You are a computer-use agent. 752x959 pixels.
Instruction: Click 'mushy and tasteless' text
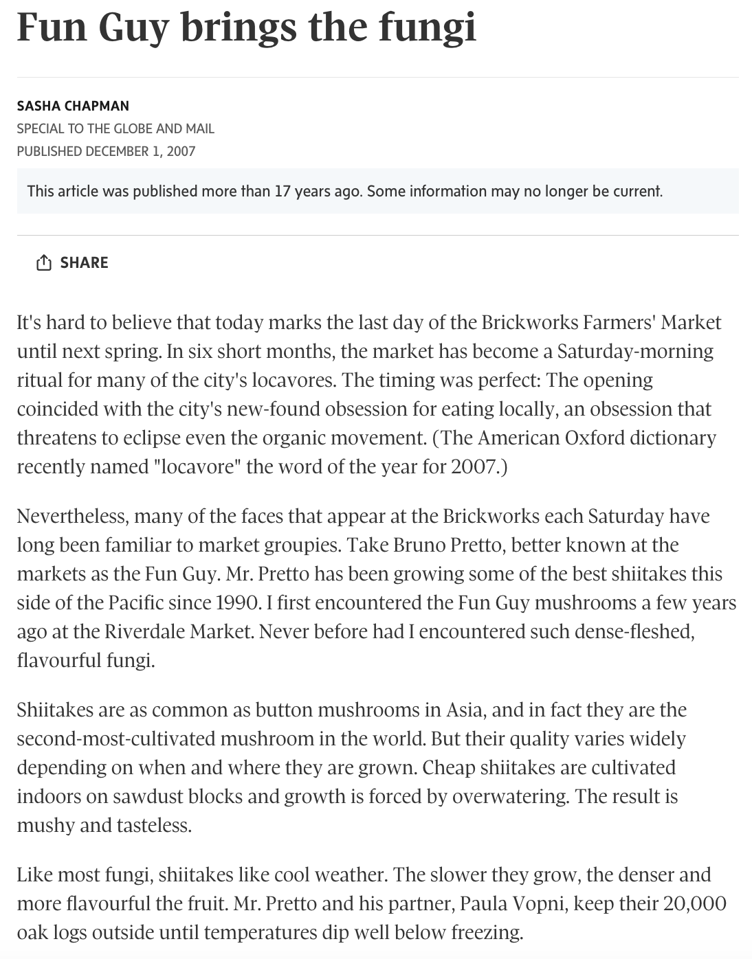click(103, 825)
